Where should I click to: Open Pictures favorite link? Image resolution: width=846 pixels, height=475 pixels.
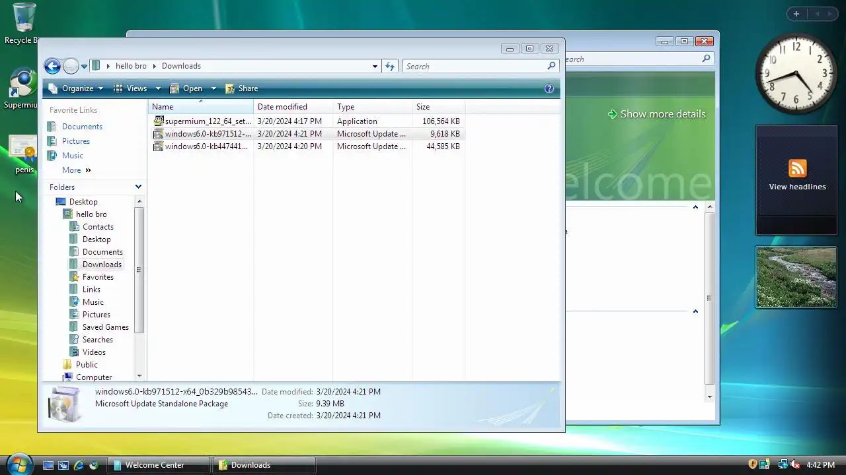tap(76, 141)
